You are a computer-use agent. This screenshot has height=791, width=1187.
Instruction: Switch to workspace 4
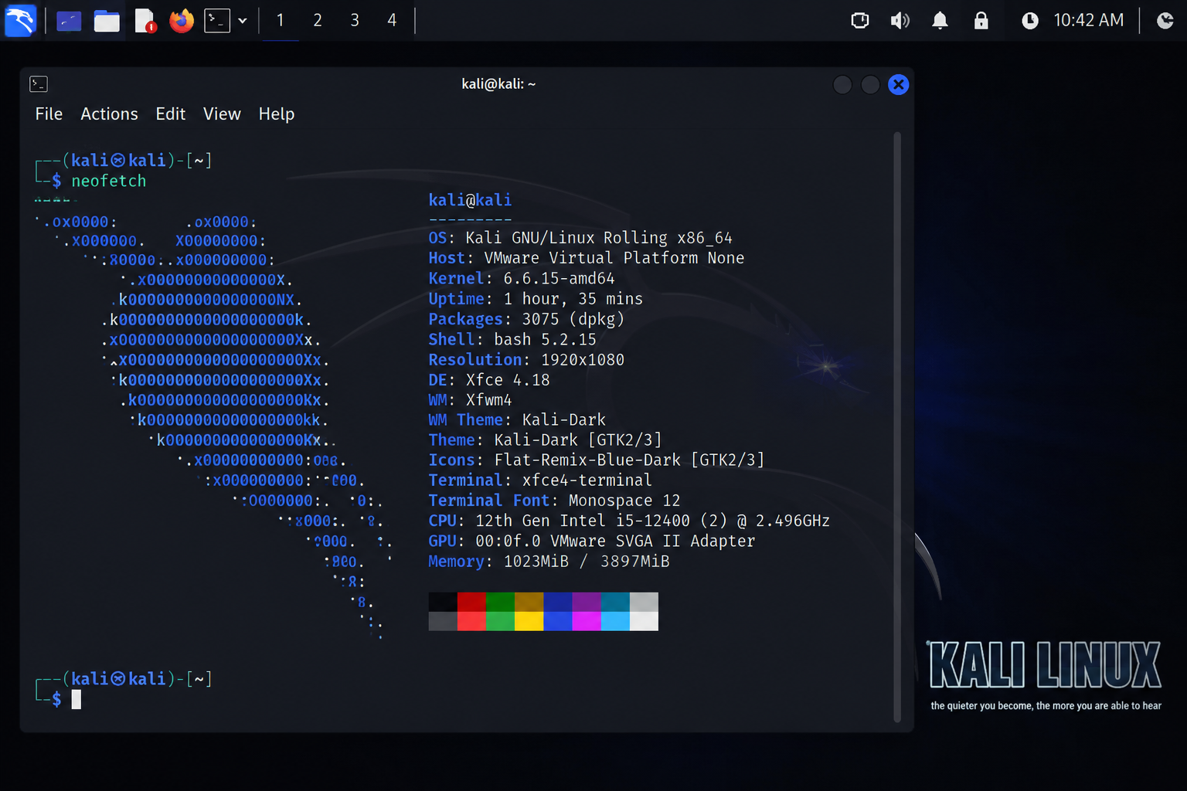pos(392,21)
